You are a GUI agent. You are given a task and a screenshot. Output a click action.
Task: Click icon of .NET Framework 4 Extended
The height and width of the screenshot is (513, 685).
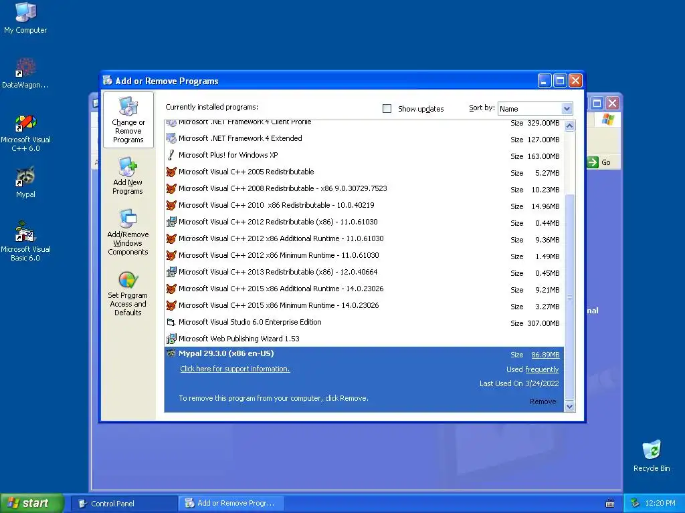pos(171,139)
